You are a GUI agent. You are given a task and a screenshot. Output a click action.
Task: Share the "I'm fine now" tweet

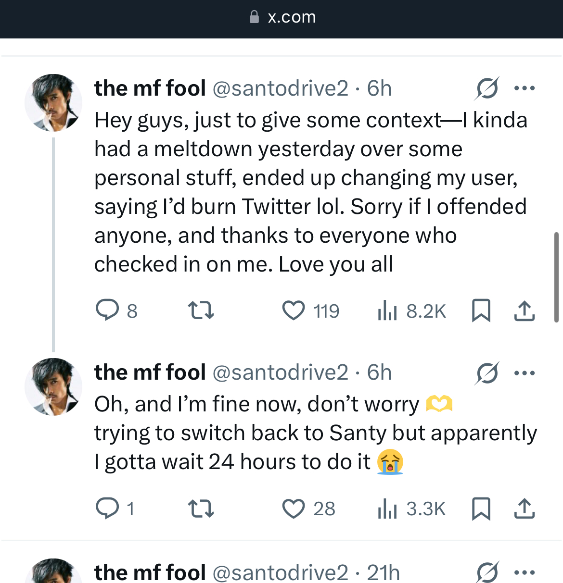point(525,508)
